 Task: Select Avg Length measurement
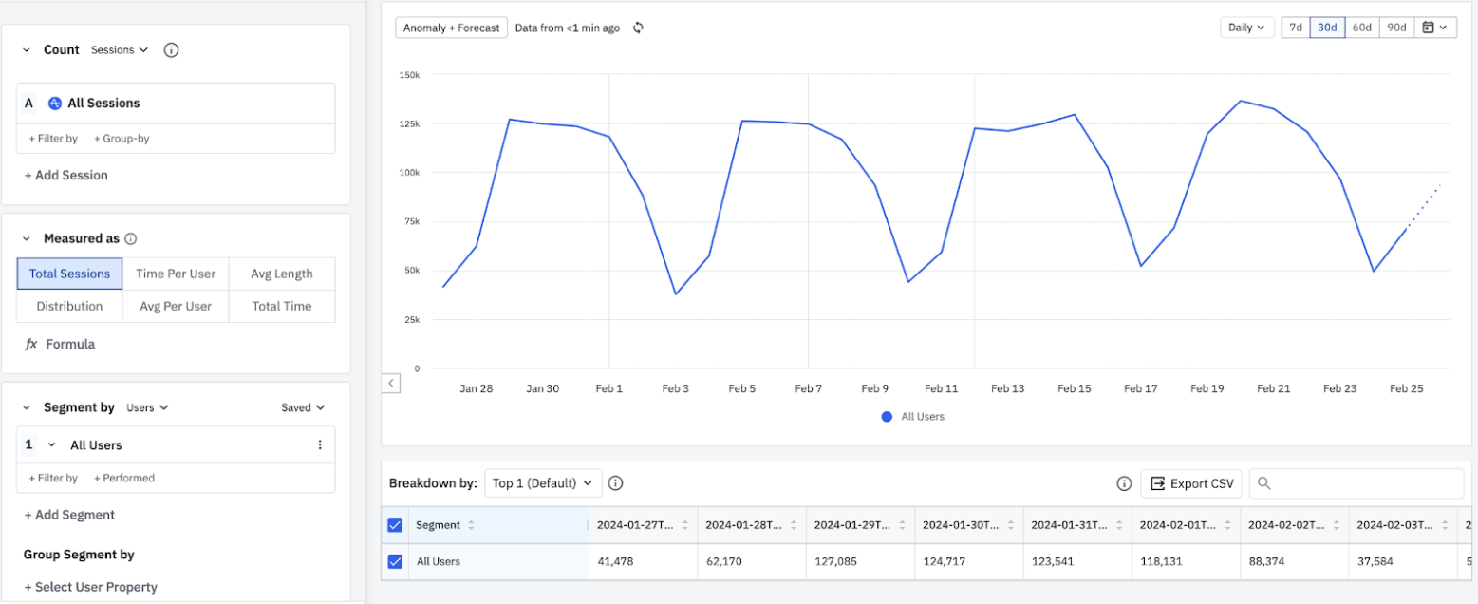tap(281, 274)
